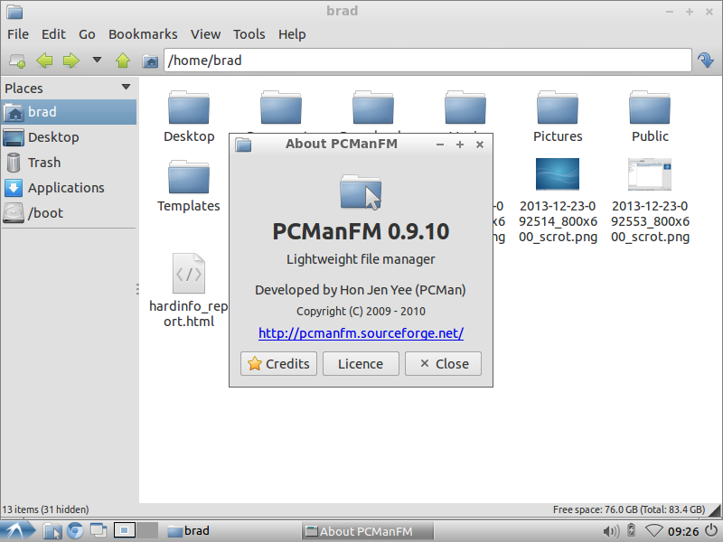This screenshot has width=723, height=542.
Task: Close About PCManFM dialog via title bar X
Action: [480, 145]
